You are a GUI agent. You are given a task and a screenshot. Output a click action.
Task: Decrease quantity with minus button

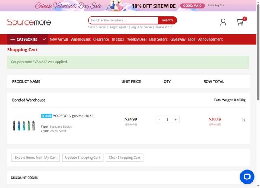[159, 120]
